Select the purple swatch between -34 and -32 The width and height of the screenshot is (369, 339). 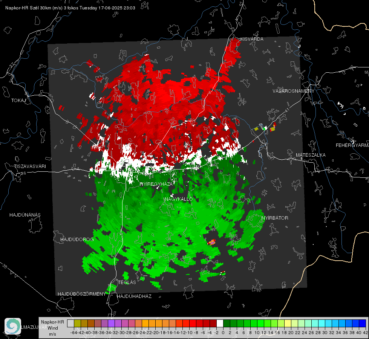point(111,323)
